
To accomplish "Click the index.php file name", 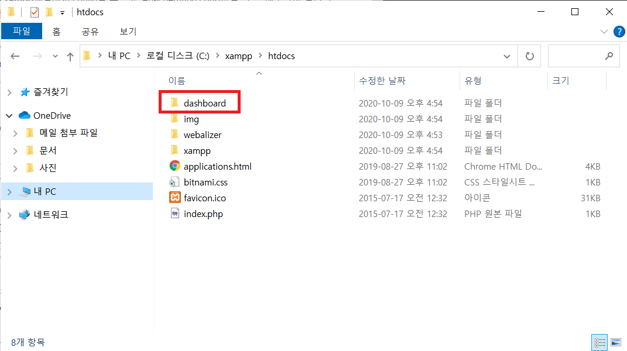I will pos(203,214).
